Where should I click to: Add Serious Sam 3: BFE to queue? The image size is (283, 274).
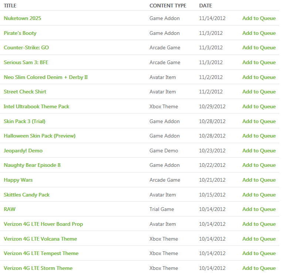[259, 62]
